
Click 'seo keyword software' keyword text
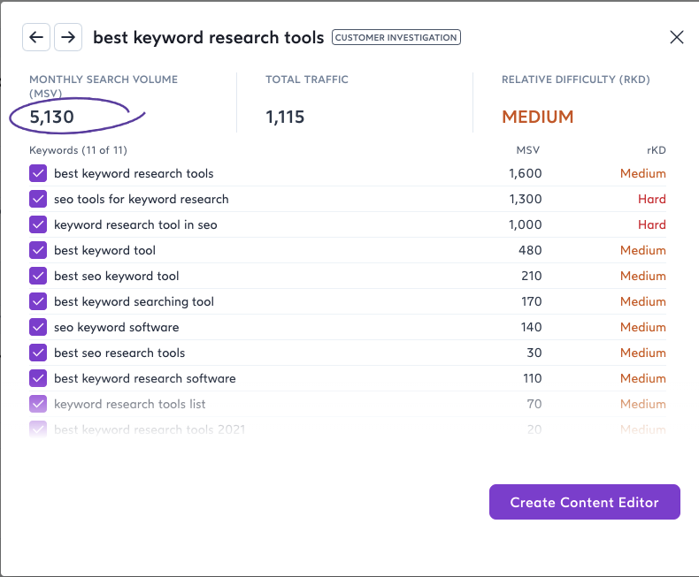pyautogui.click(x=116, y=327)
